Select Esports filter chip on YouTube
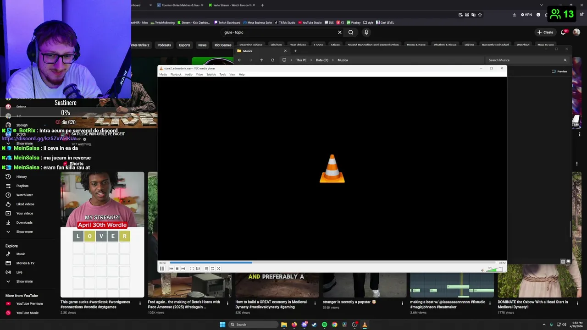587x330 pixels. pyautogui.click(x=184, y=45)
